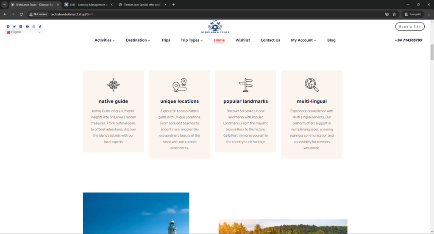Image resolution: width=434 pixels, height=234 pixels.
Task: Open the Facebook social icon
Action: pyautogui.click(x=8, y=26)
